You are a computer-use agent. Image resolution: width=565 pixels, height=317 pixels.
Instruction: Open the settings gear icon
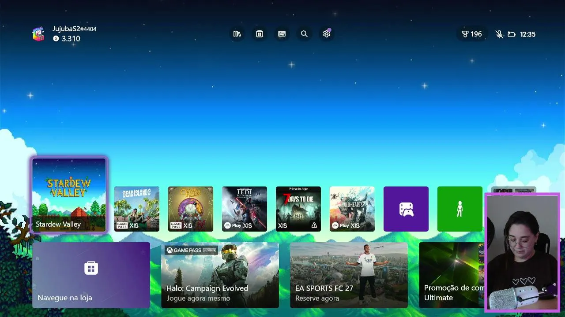(x=327, y=34)
